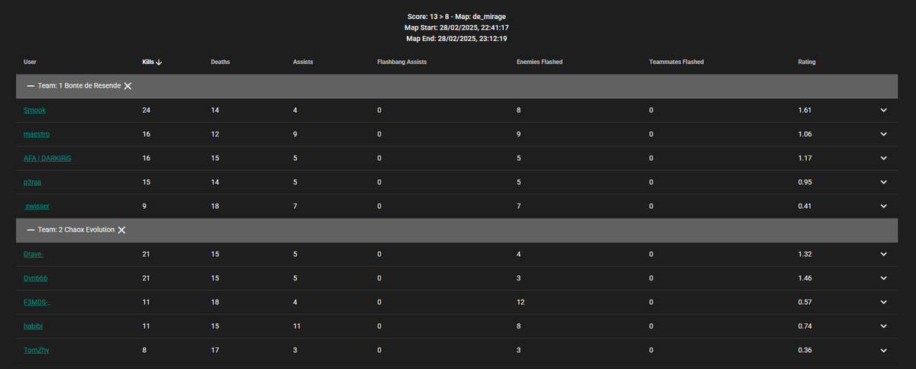Sort by Kills column arrow
This screenshot has height=369, width=916.
tap(159, 62)
